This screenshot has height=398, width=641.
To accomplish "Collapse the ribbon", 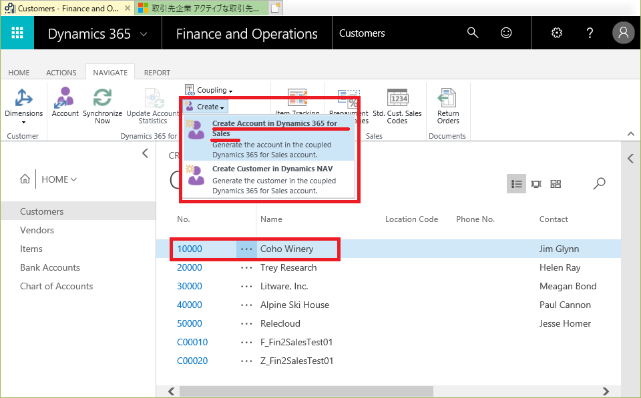I will coord(631,134).
